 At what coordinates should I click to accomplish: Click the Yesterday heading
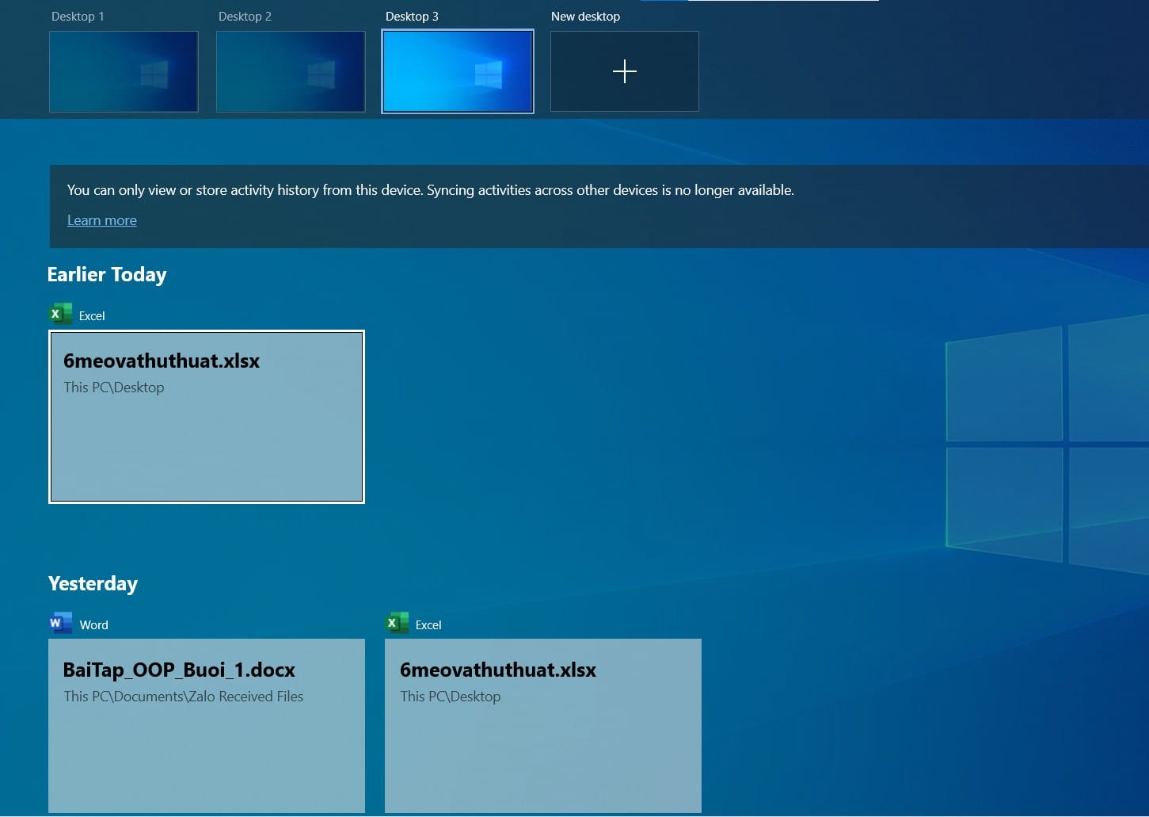click(93, 583)
